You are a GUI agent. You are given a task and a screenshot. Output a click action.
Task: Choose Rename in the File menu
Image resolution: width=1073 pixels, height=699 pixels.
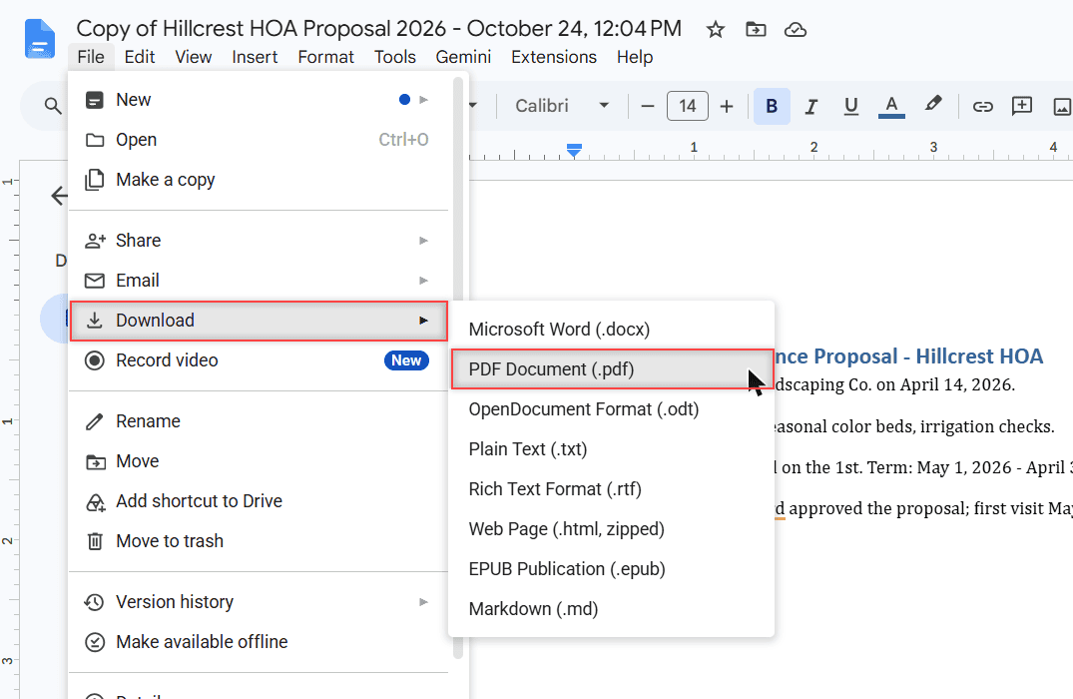click(x=259, y=421)
